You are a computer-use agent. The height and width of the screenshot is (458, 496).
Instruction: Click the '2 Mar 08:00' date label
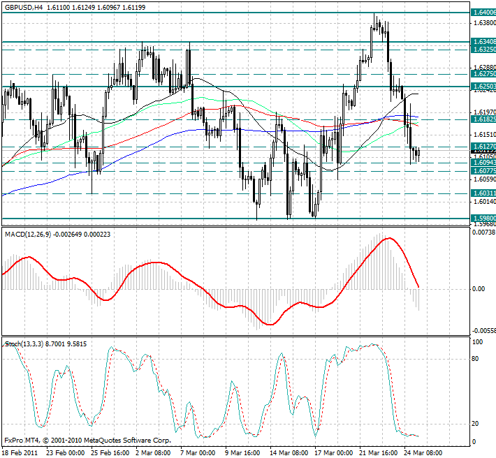[154, 452]
